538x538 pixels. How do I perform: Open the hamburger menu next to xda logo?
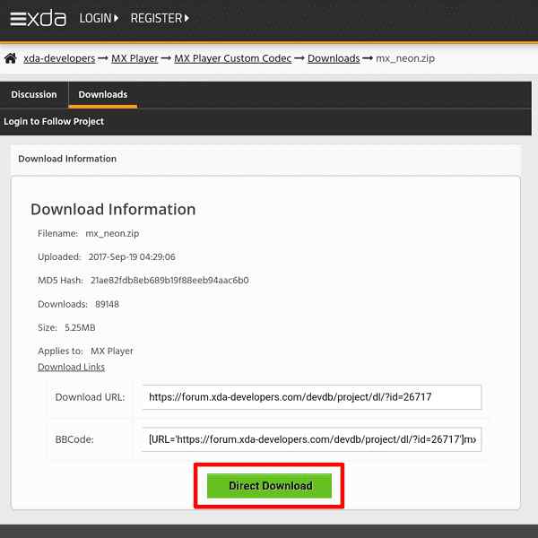(x=18, y=19)
